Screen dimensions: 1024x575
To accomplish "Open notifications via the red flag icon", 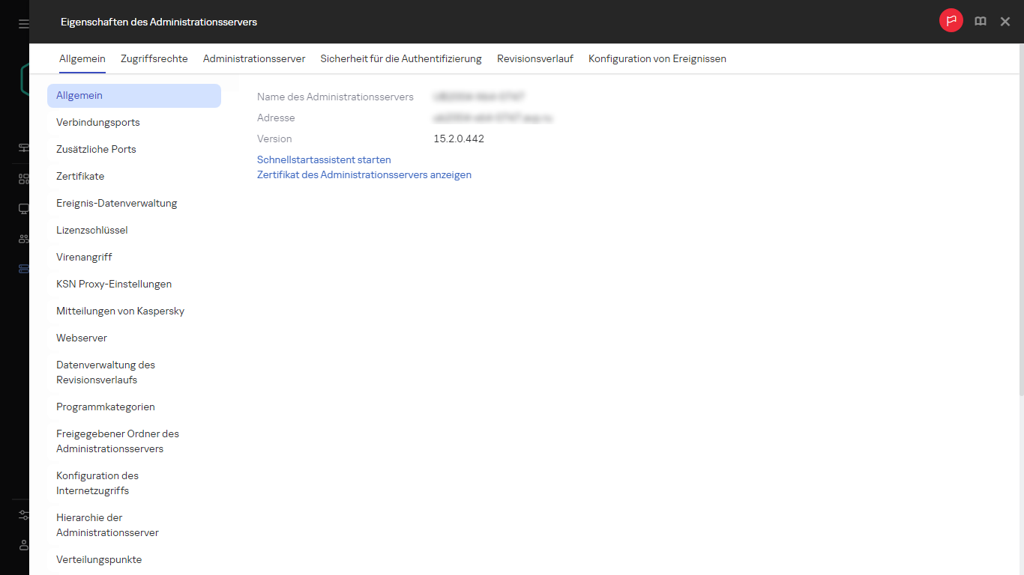I will (x=951, y=21).
